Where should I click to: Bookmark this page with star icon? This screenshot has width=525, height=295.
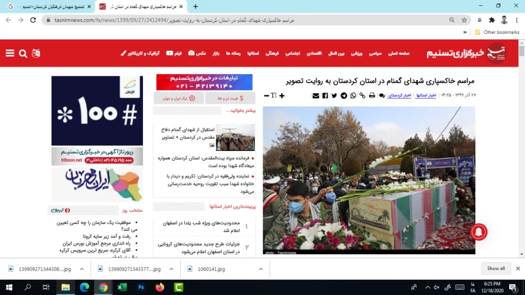[x=464, y=20]
